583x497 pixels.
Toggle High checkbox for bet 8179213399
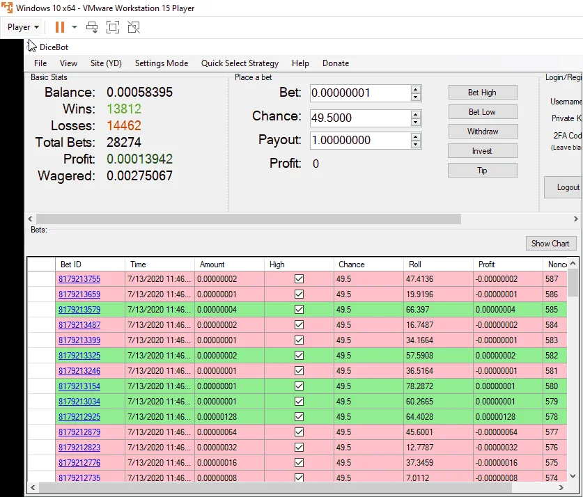299,340
